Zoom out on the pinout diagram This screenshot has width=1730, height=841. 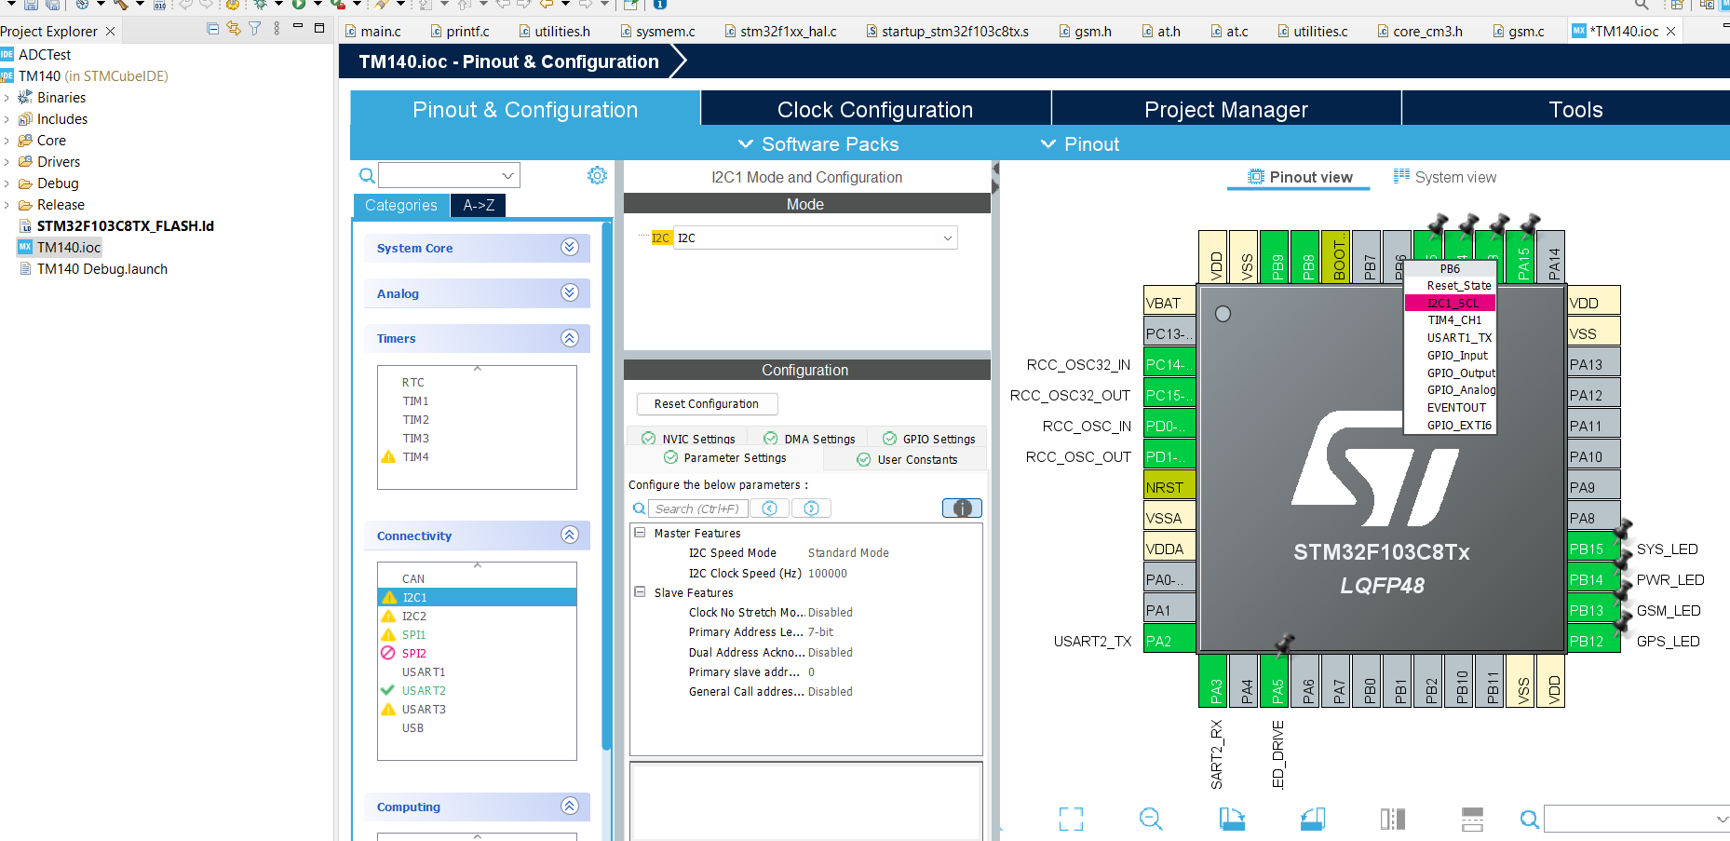pyautogui.click(x=1150, y=820)
